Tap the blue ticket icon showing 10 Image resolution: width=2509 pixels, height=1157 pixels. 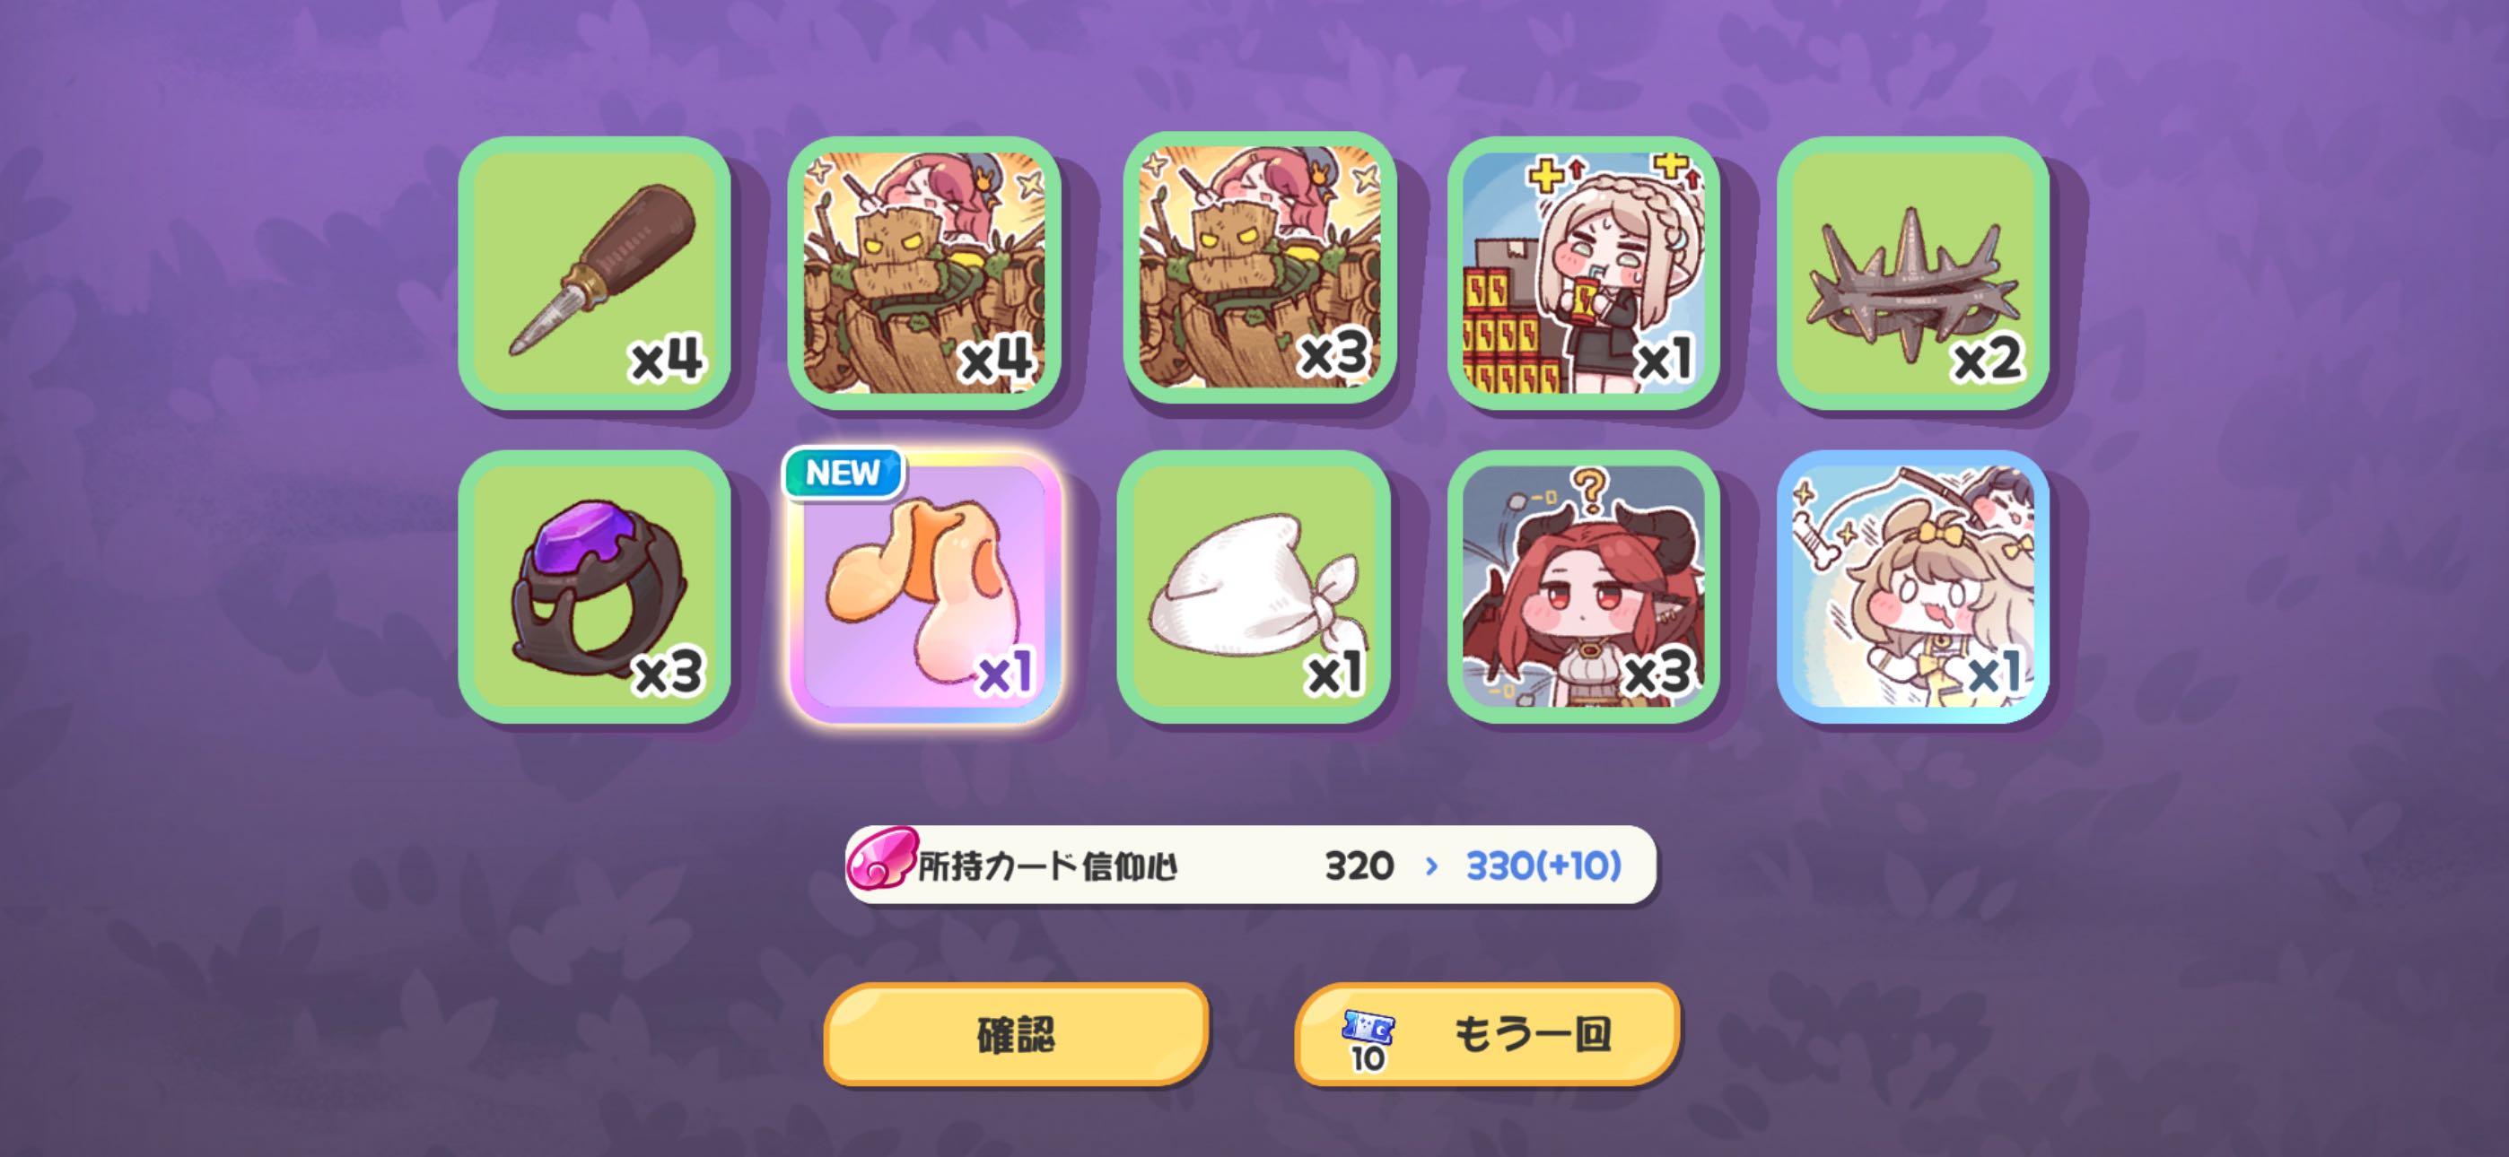click(x=1368, y=1040)
